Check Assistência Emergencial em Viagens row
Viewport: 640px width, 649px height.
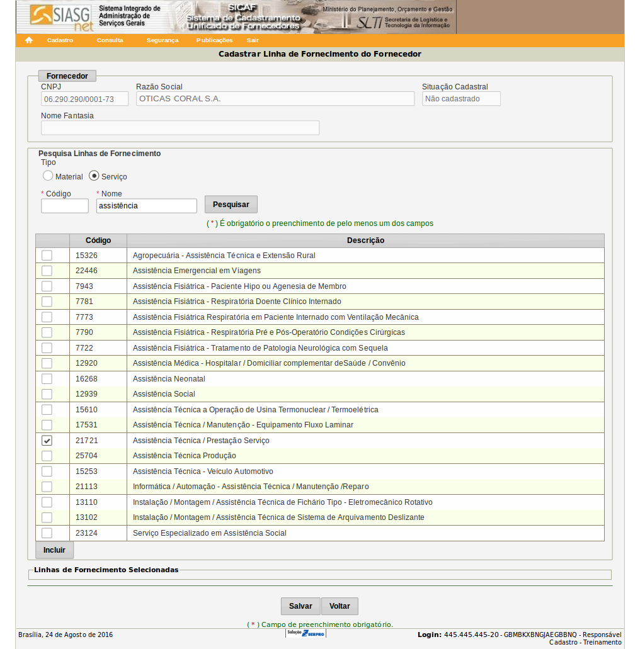pos(47,271)
